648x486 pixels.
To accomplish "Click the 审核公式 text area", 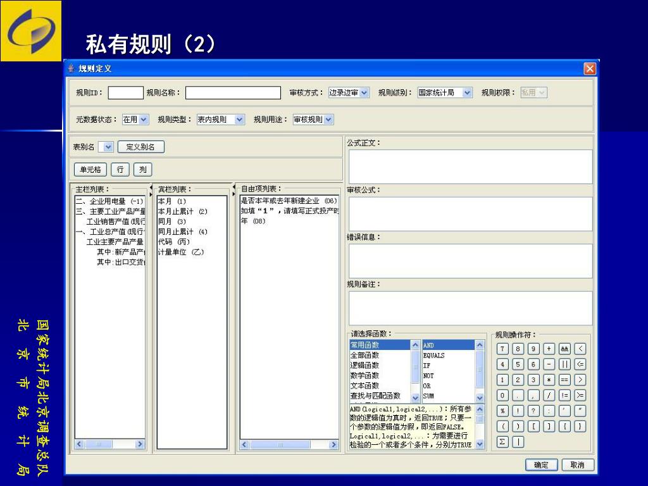I will 470,214.
